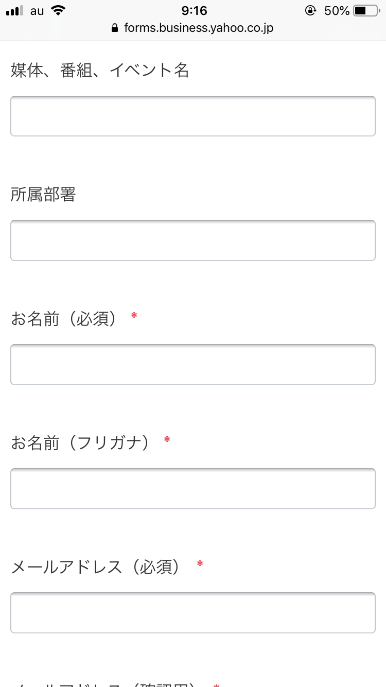Screen dimensions: 386x687
Task: Tap the 所属部署 label text
Action: tap(43, 195)
